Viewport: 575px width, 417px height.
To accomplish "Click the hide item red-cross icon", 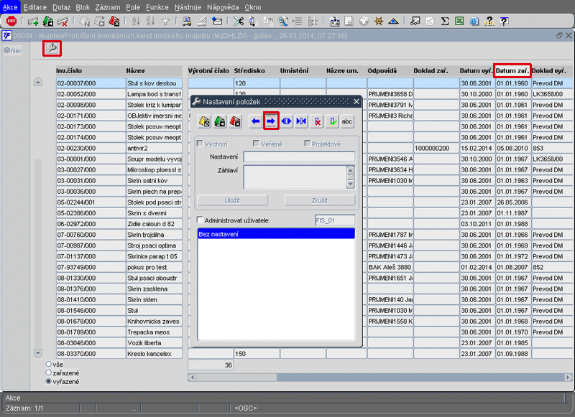I will point(317,121).
